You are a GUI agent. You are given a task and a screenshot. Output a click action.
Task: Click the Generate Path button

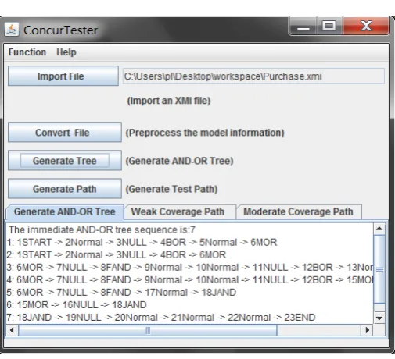point(65,189)
